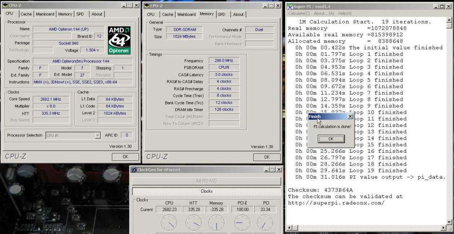Click the Memory dial gauge in ClockGen

(x=216, y=223)
